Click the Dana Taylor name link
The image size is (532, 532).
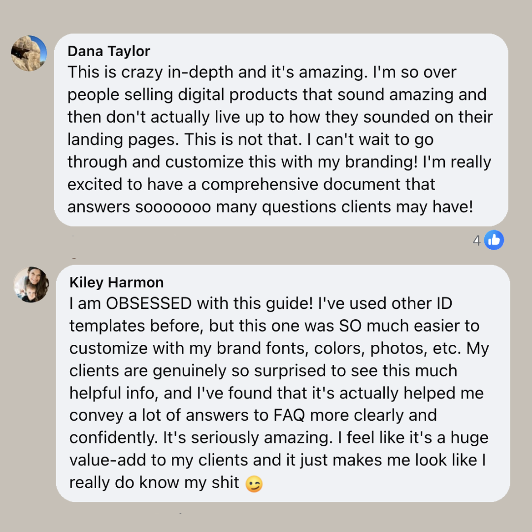(109, 51)
